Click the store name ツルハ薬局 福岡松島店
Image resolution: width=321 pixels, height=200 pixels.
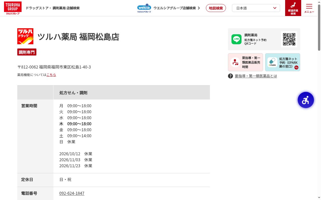click(x=78, y=37)
